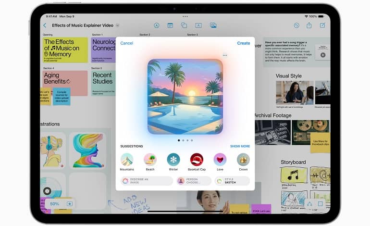Tap the collaboration icon at bottom right
370x226 pixels.
pyautogui.click(x=309, y=204)
